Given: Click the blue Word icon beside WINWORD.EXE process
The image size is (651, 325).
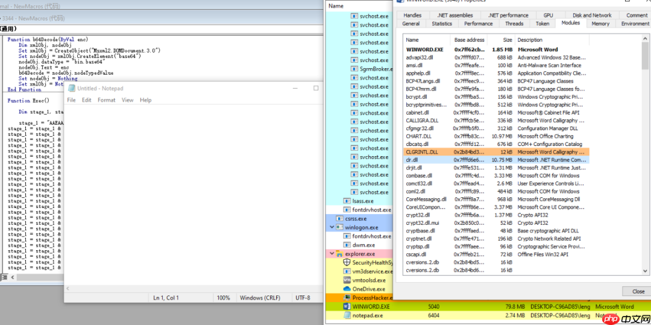Looking at the screenshot, I should tap(347, 307).
